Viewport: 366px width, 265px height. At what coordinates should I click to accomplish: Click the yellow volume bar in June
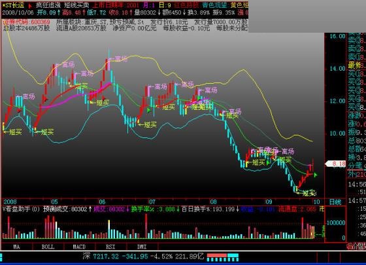[108, 229]
